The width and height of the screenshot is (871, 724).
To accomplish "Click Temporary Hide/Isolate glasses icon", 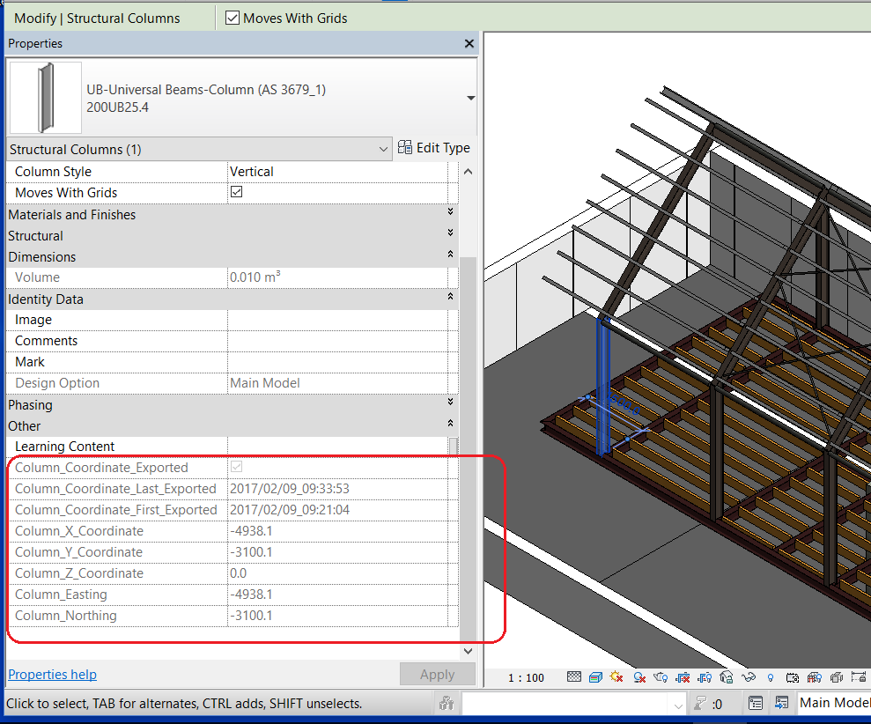I will 749,677.
